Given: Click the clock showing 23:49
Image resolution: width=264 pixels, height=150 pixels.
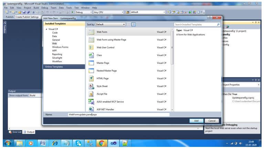Looking at the screenshot, I should point(251,142).
